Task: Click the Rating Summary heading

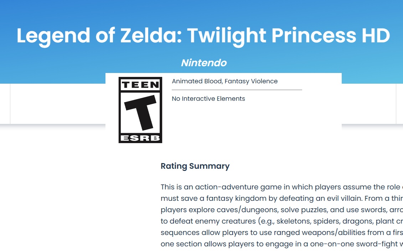Action: (x=195, y=166)
